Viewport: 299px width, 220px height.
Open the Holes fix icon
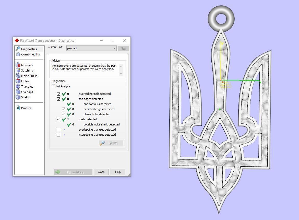[x=18, y=81]
